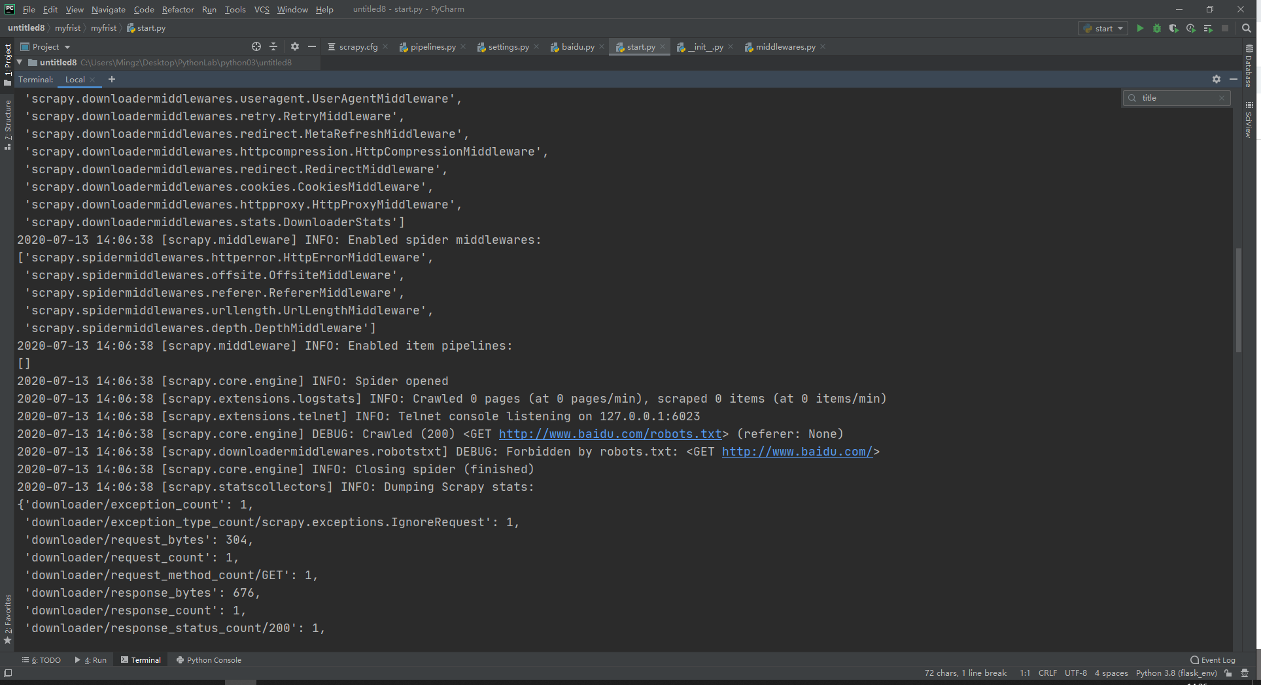Viewport: 1261px width, 685px height.
Task: Open the 6: TODO tool window
Action: 41,660
